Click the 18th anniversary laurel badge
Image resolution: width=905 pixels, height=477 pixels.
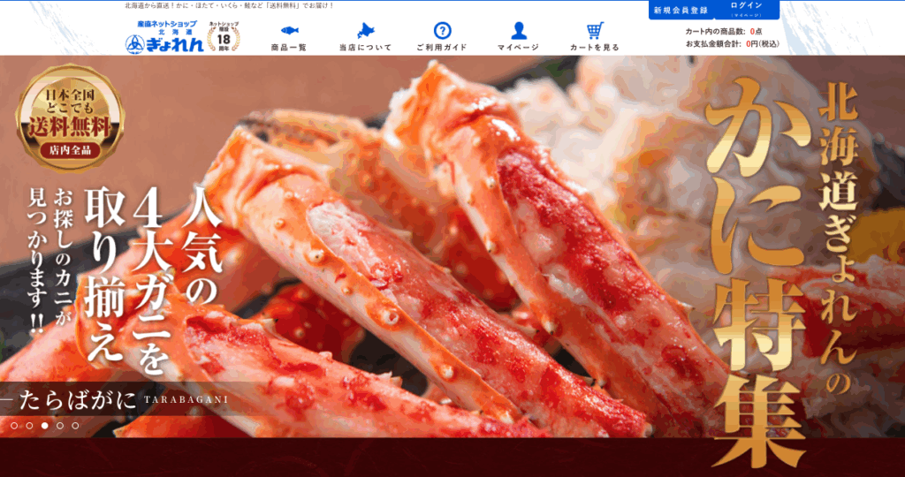tap(224, 37)
